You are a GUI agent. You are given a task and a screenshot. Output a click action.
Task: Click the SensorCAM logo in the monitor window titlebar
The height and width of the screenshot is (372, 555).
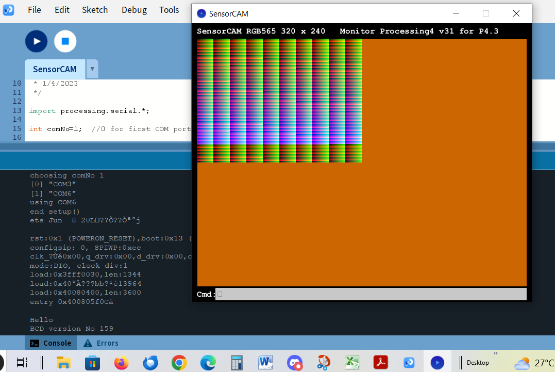tap(201, 13)
